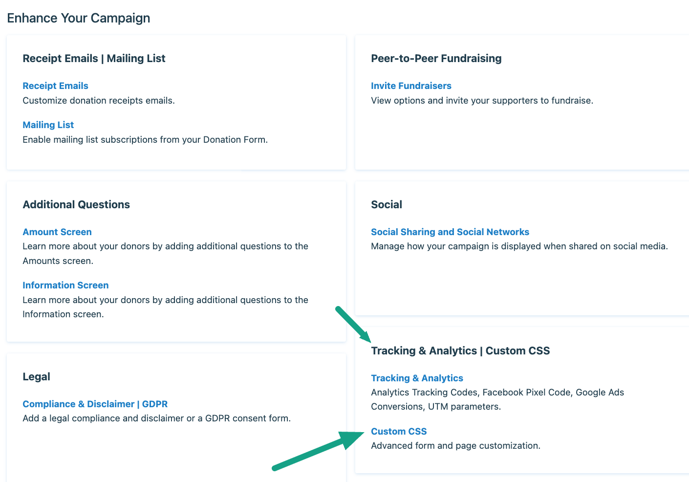Open the Amount Screen questions link
This screenshot has height=482, width=689.
(x=57, y=232)
